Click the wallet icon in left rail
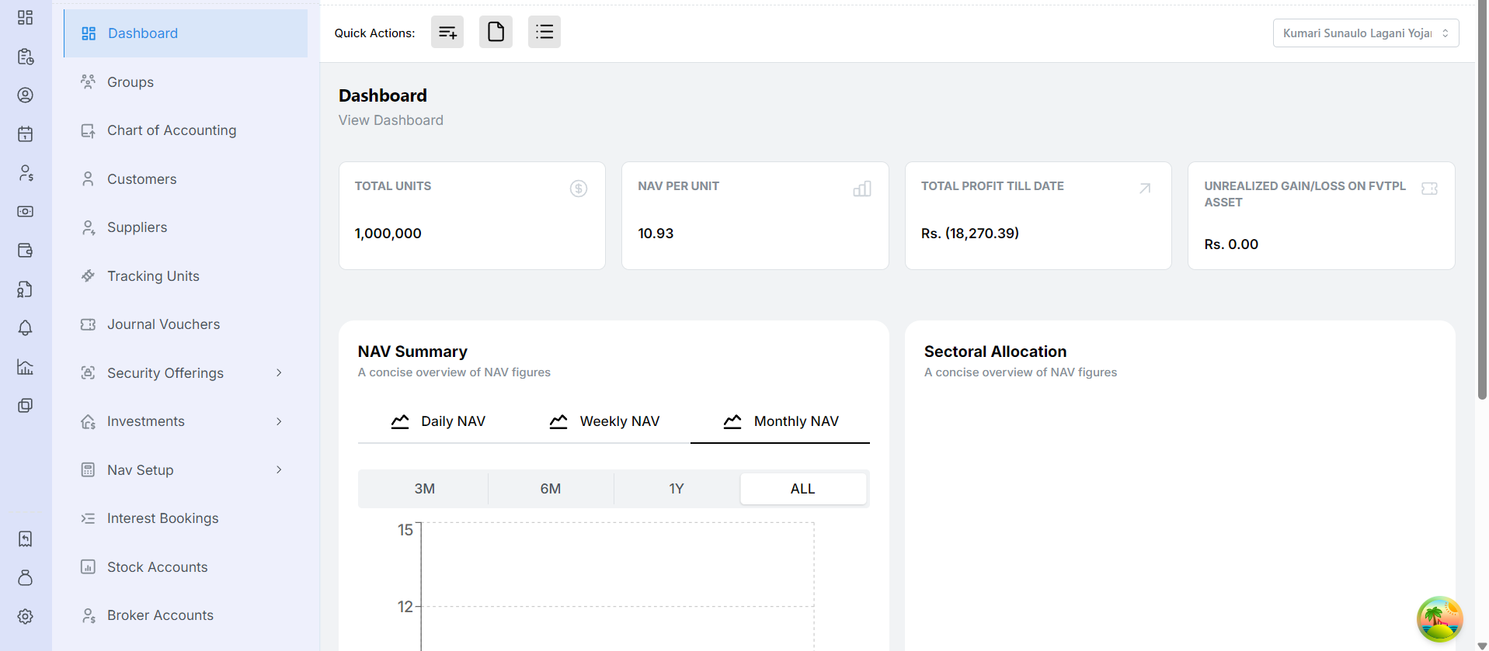The image size is (1489, 651). (x=26, y=251)
